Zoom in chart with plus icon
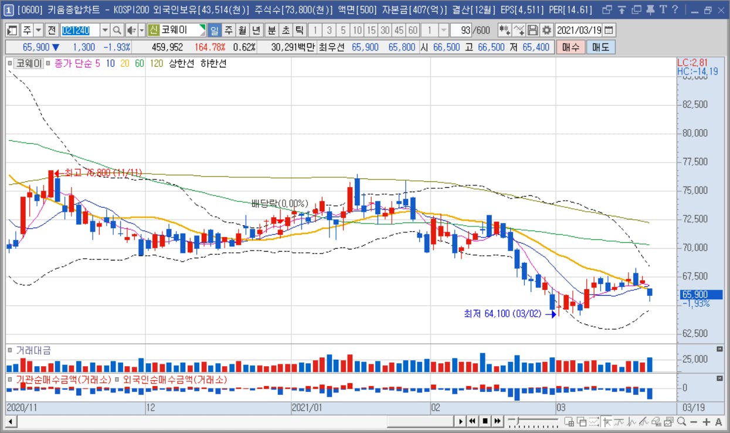 (x=706, y=421)
